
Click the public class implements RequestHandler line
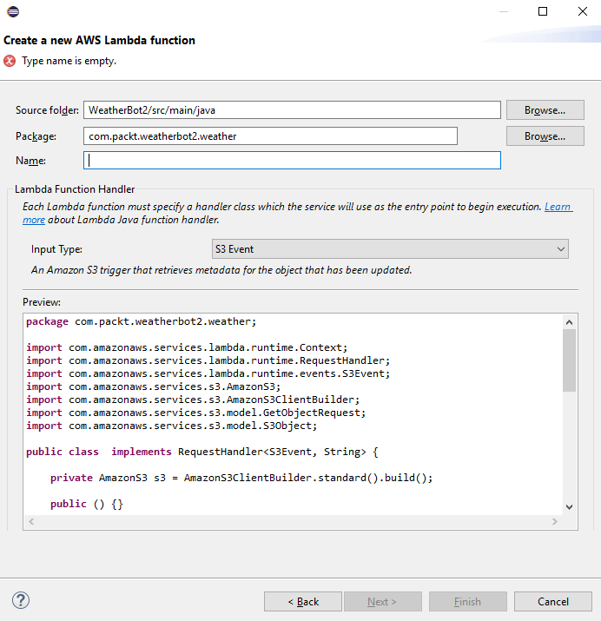click(201, 452)
